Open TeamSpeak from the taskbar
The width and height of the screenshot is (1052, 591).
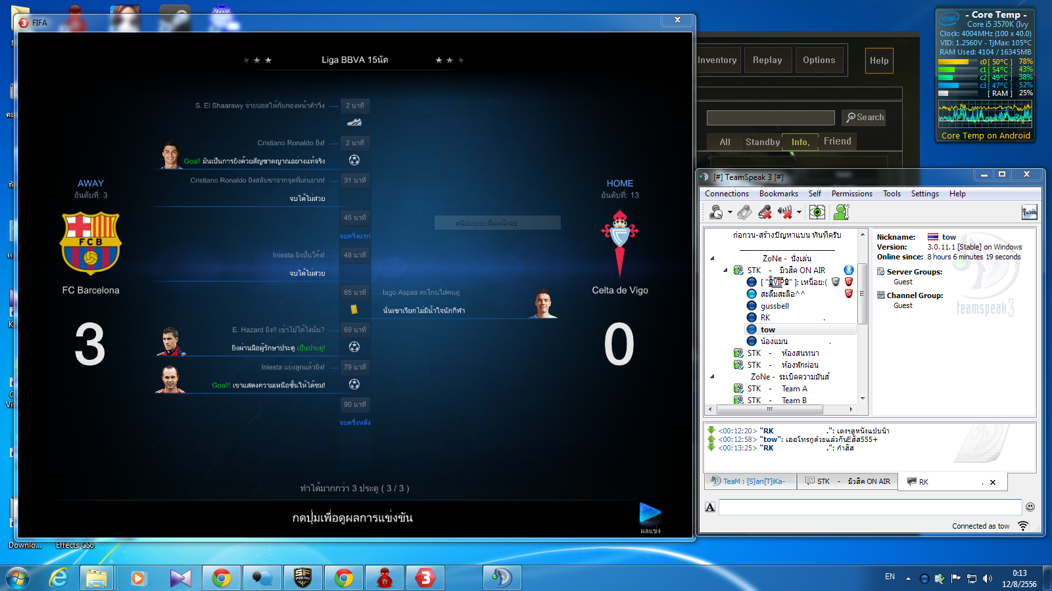pos(502,578)
